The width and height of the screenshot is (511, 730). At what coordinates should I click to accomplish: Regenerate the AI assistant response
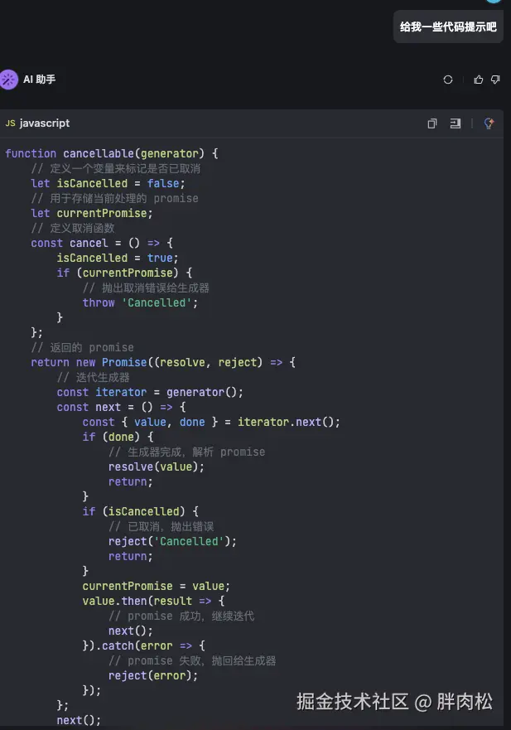(448, 80)
